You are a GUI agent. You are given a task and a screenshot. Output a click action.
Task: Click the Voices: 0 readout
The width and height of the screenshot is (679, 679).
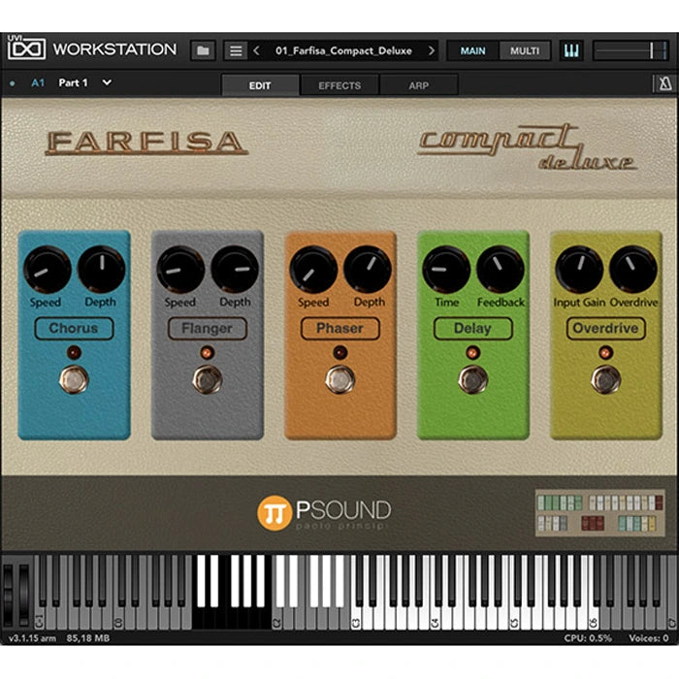coord(648,638)
